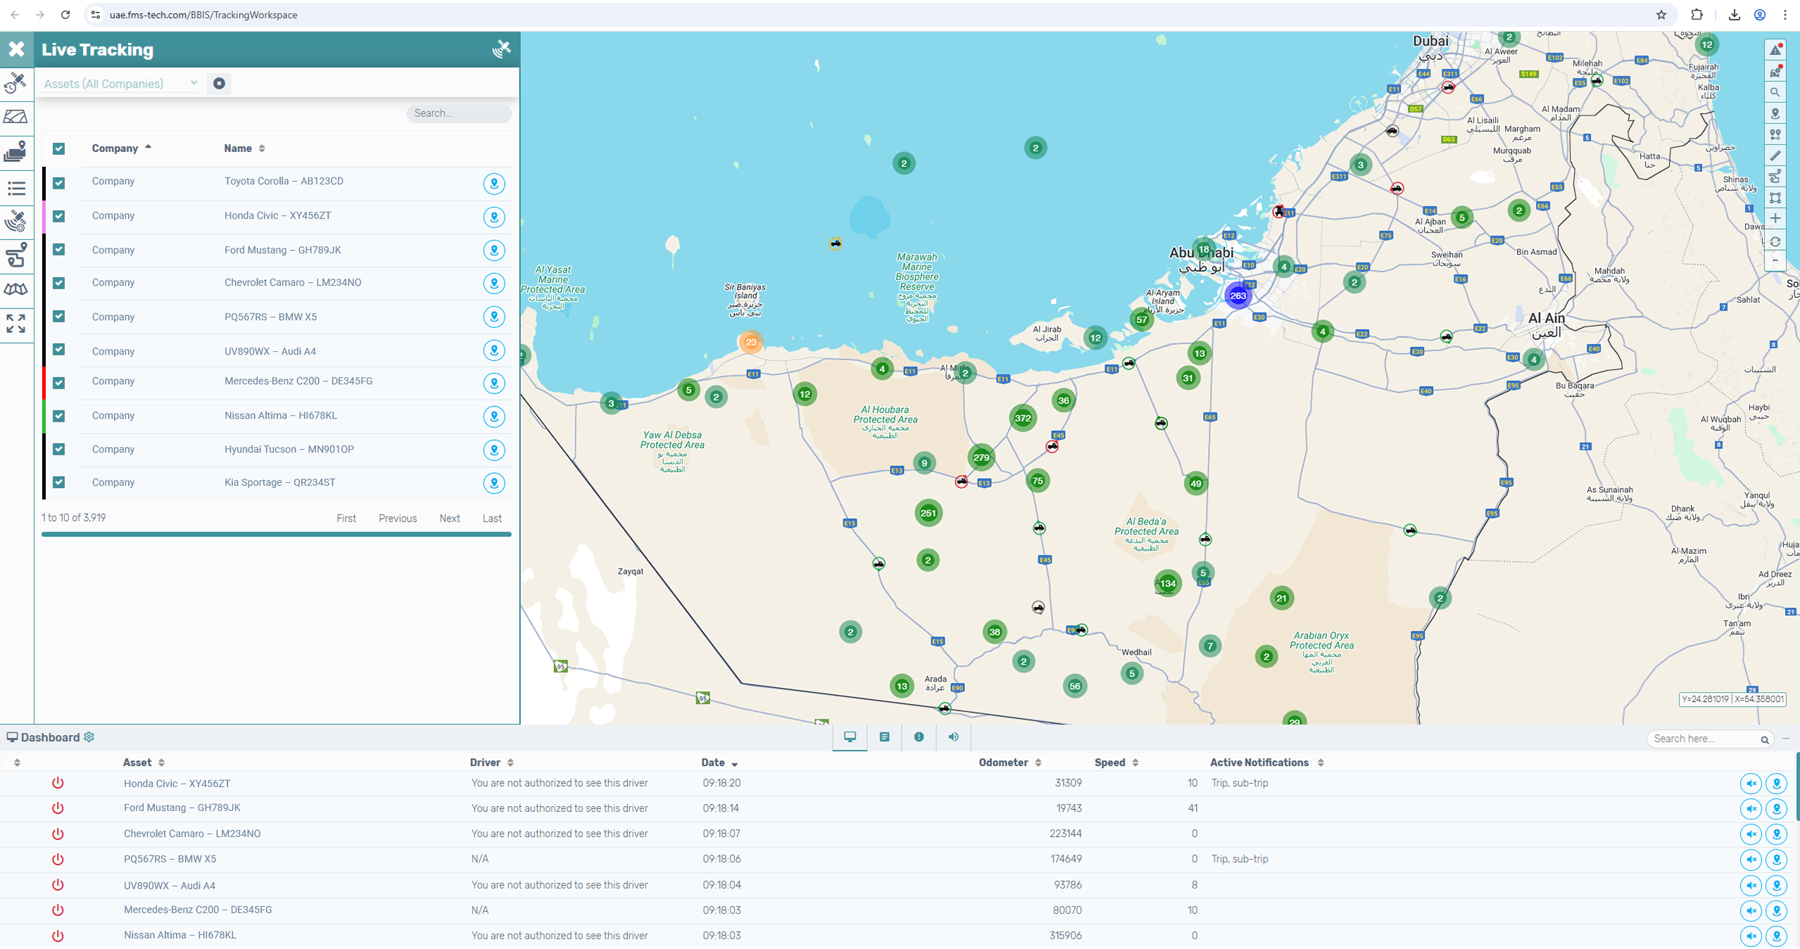Sort Dashboard by Odometer column

click(1010, 762)
